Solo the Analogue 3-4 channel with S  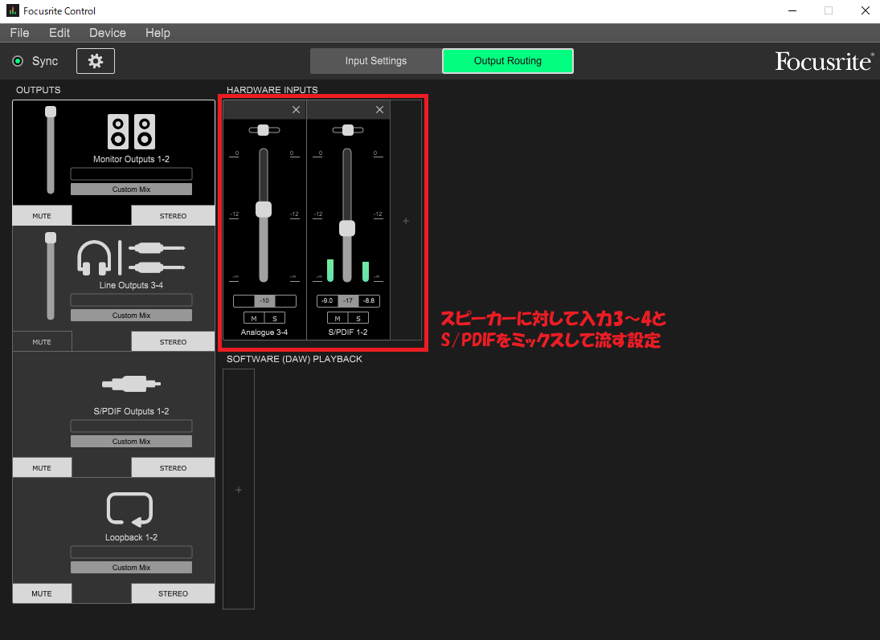275,318
